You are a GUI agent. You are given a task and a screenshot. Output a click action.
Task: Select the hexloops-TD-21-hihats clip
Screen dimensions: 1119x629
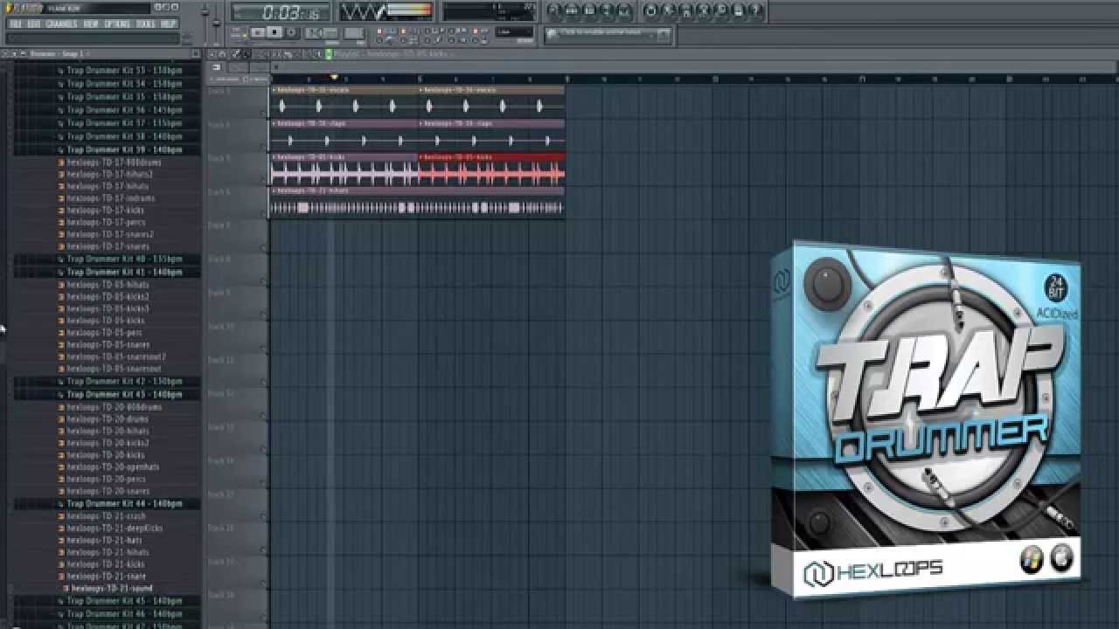point(417,203)
